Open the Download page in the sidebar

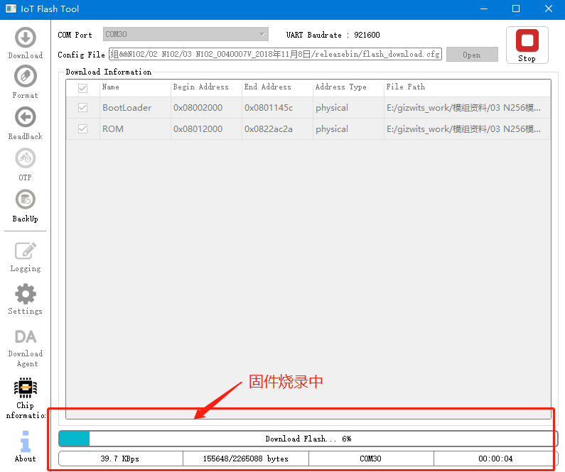25,43
